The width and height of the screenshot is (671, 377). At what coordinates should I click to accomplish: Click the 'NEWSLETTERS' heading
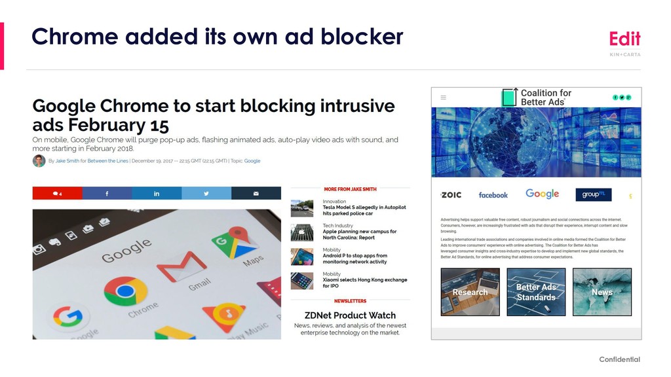pos(350,301)
